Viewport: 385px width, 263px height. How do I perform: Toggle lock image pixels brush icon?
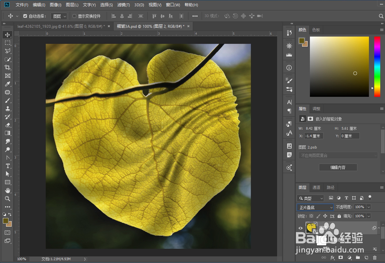[x=318, y=216]
